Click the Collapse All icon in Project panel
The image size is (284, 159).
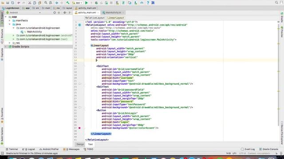pos(59,13)
